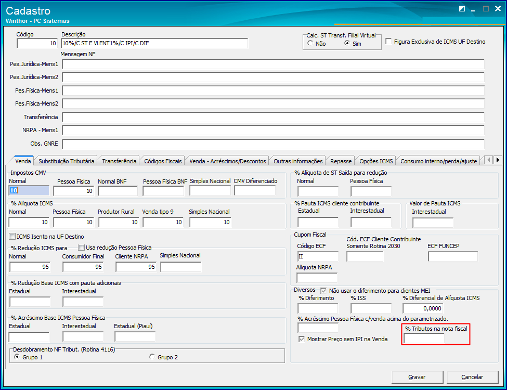Image resolution: width=507 pixels, height=390 pixels.
Task: Open the Códigos Fiscais tab
Action: point(163,161)
